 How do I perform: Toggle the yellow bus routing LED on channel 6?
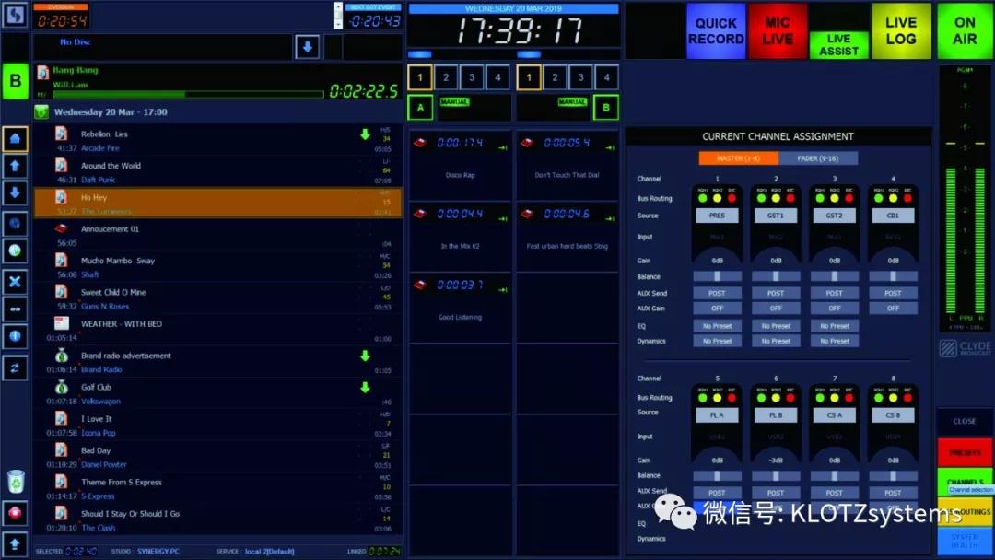coord(776,398)
